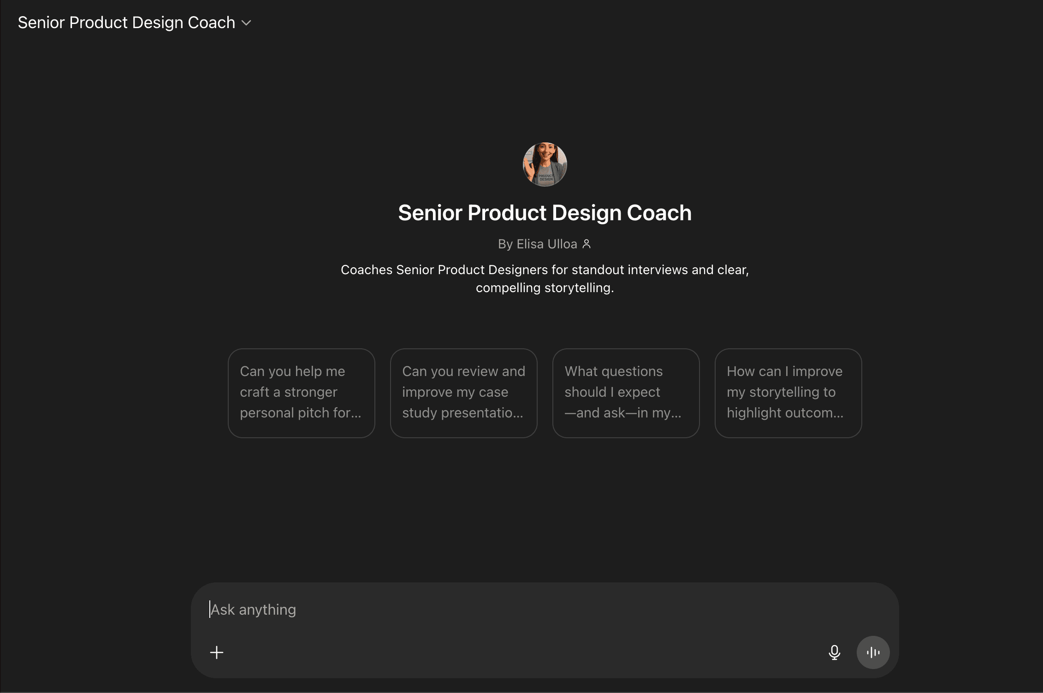This screenshot has width=1043, height=693.
Task: Expand chevron next to top-left GPT title
Action: (x=247, y=23)
